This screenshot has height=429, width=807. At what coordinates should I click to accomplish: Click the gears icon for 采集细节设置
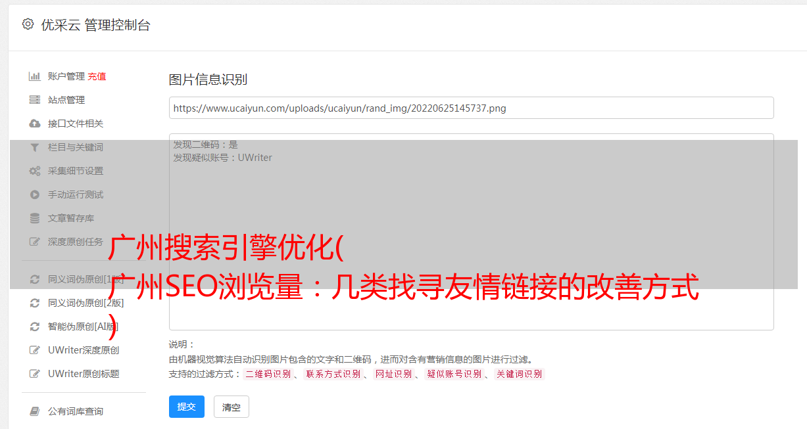pos(35,171)
